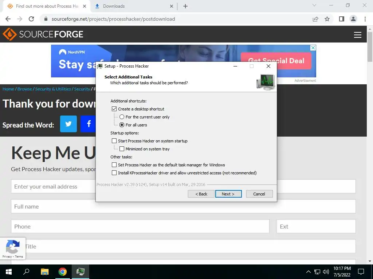Cancel the Process Hacker setup
The image size is (373, 279).
[x=259, y=194]
